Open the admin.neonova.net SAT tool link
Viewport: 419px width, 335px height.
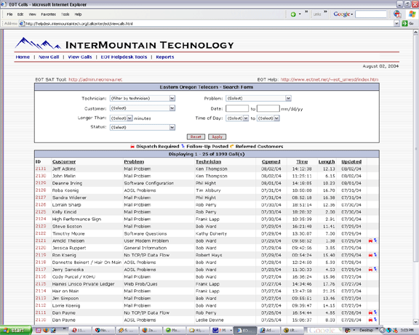click(95, 79)
